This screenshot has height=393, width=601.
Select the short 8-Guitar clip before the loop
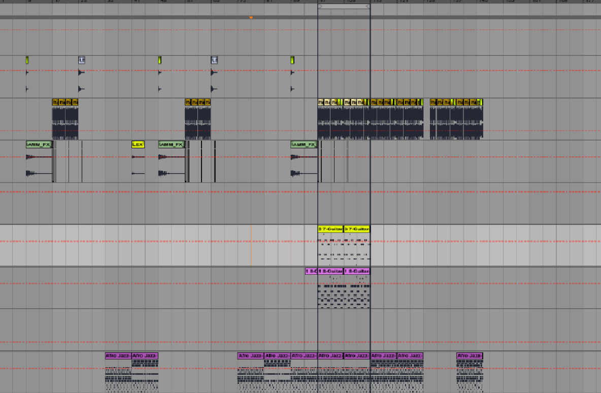(x=311, y=271)
